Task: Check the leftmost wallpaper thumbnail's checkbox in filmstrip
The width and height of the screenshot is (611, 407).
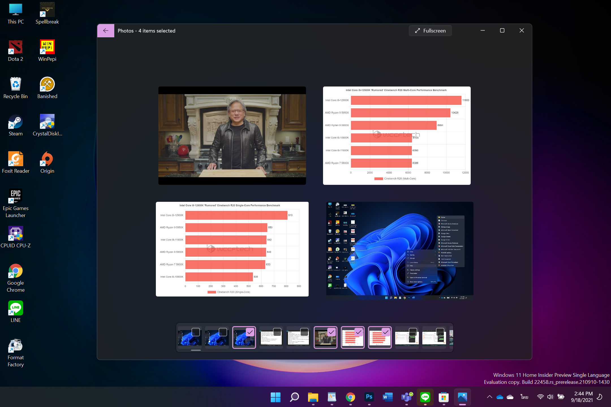Action: click(x=195, y=332)
